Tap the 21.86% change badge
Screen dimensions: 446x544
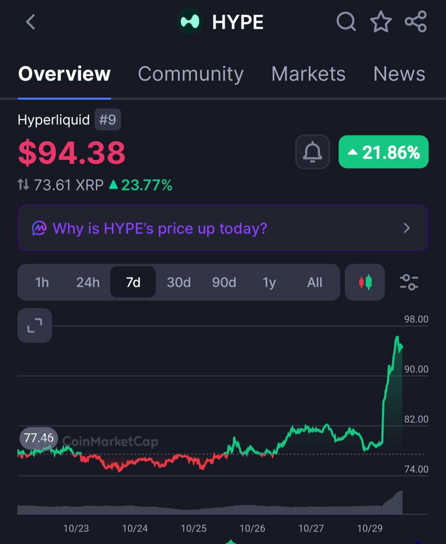coord(384,152)
